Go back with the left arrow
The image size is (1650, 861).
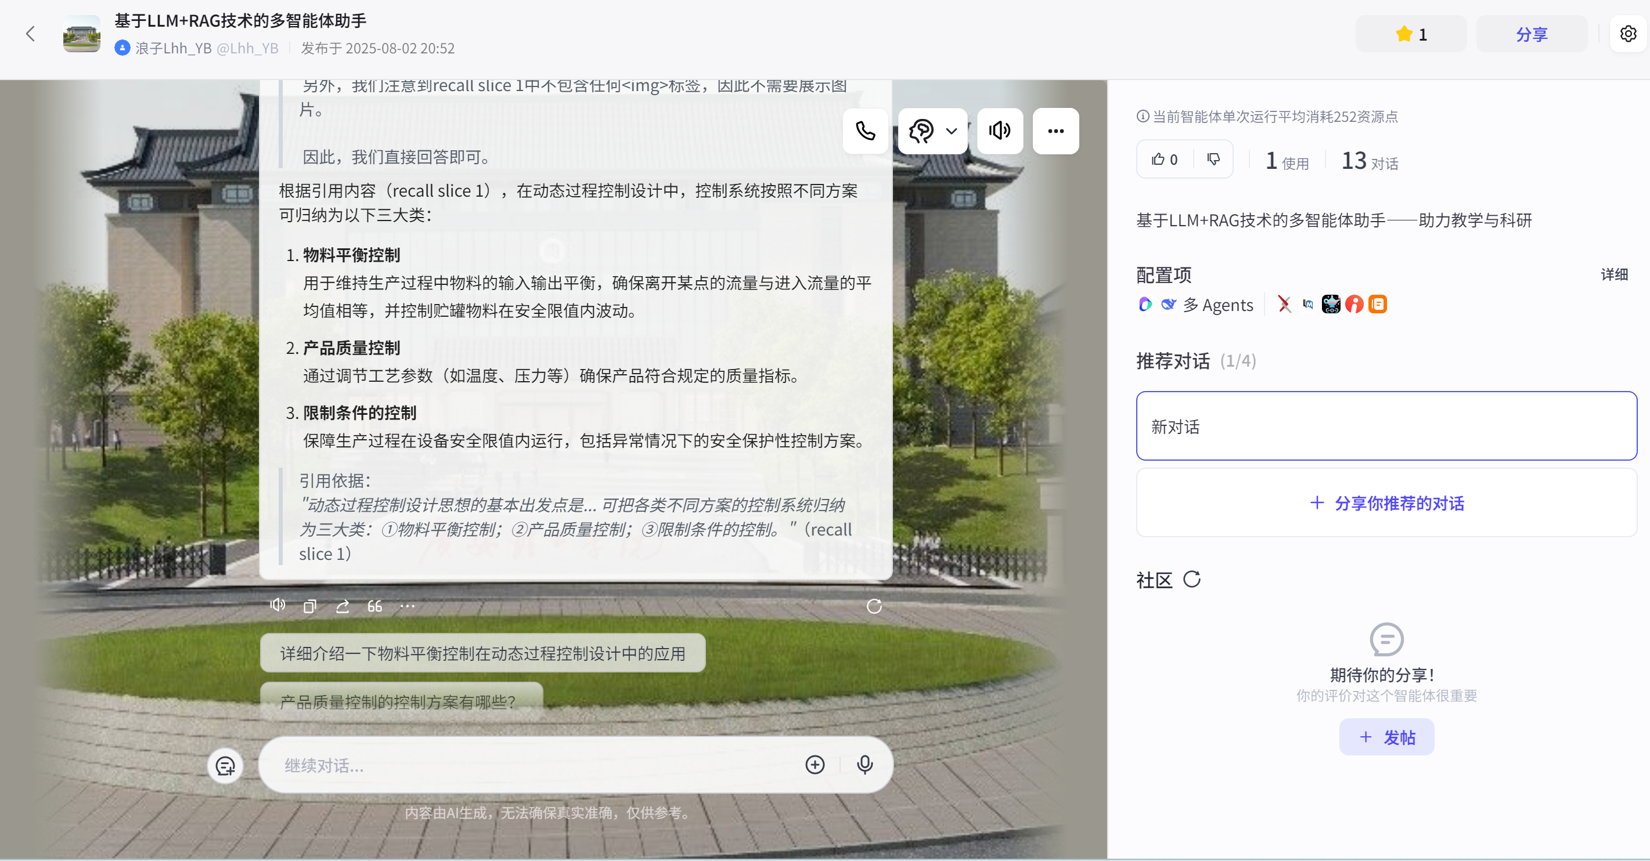pyautogui.click(x=30, y=34)
